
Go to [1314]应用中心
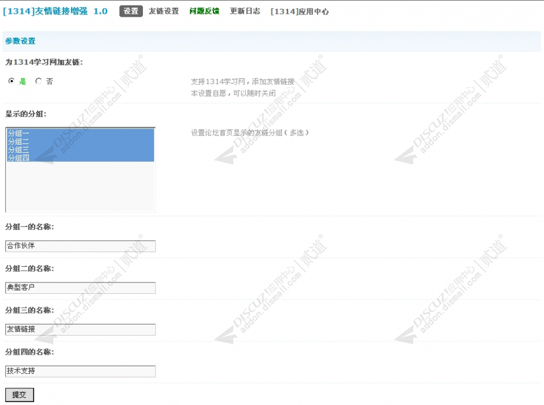(299, 11)
